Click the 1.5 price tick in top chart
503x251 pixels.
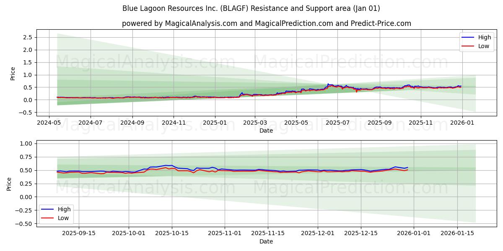(x=28, y=62)
